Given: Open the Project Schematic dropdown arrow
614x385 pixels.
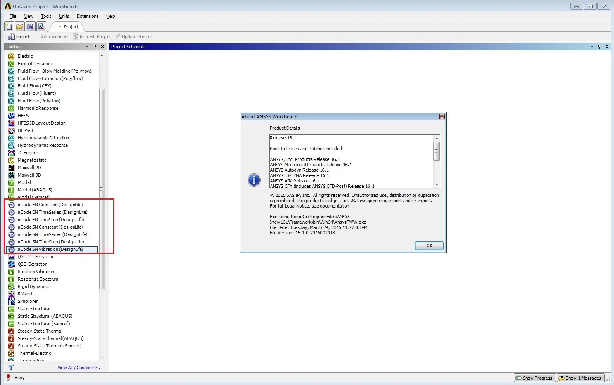Looking at the screenshot, I should click(x=592, y=47).
